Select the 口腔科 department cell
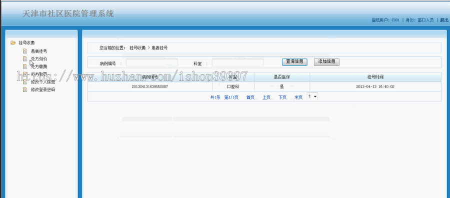 point(233,86)
